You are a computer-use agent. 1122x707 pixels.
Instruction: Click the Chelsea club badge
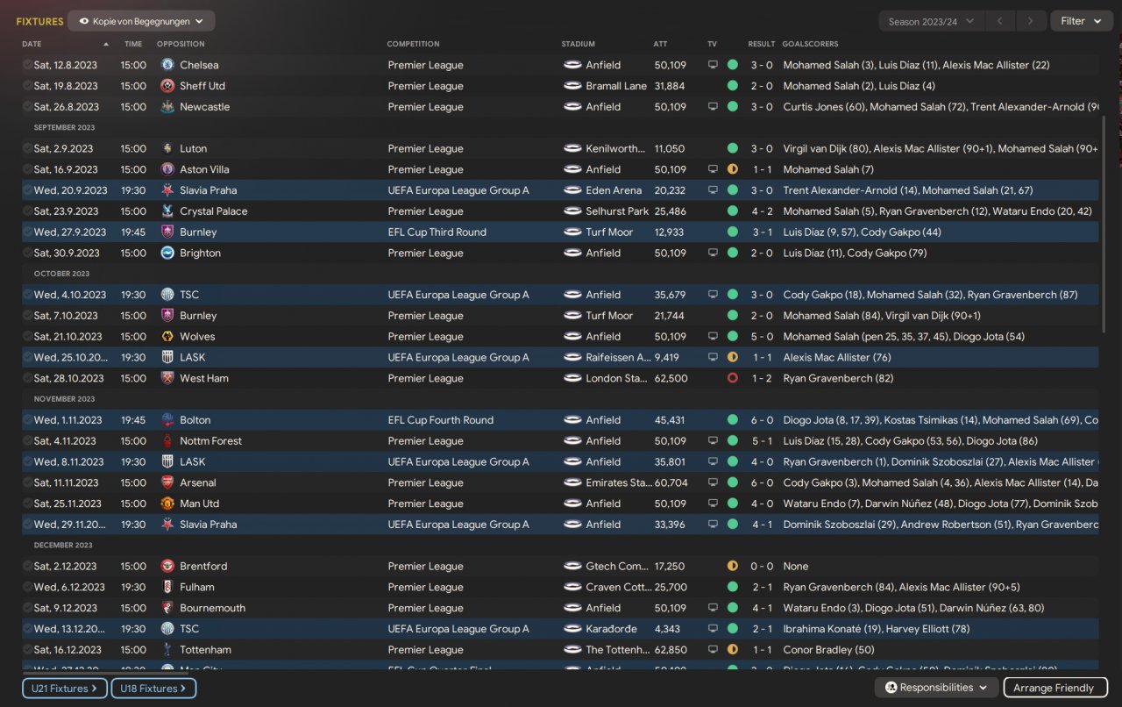pyautogui.click(x=167, y=65)
